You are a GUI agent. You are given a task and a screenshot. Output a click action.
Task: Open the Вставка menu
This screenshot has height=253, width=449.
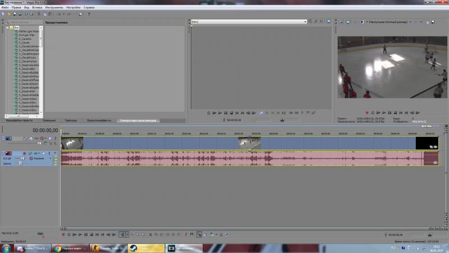point(37,7)
